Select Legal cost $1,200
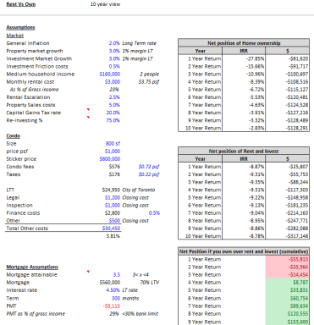Viewport: 314px width, 325px height. tap(113, 197)
